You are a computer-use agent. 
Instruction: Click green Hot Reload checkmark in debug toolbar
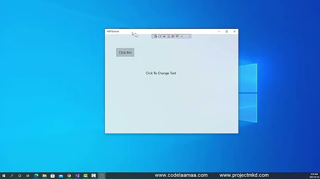186,36
